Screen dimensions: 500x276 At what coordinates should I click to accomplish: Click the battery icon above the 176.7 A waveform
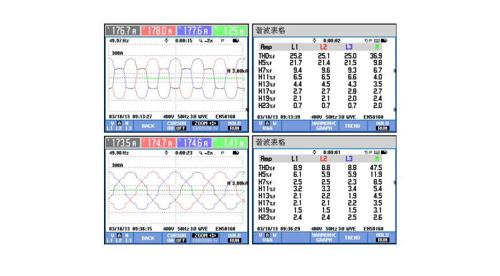(236, 41)
